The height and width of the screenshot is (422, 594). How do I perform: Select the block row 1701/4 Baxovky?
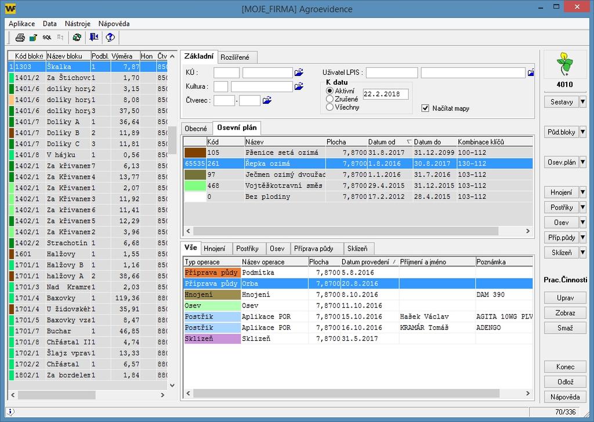pos(88,298)
